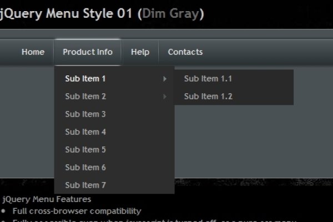The height and width of the screenshot is (222, 333).
Task: Open Sub Item 7 in the dropdown
Action: [85, 185]
